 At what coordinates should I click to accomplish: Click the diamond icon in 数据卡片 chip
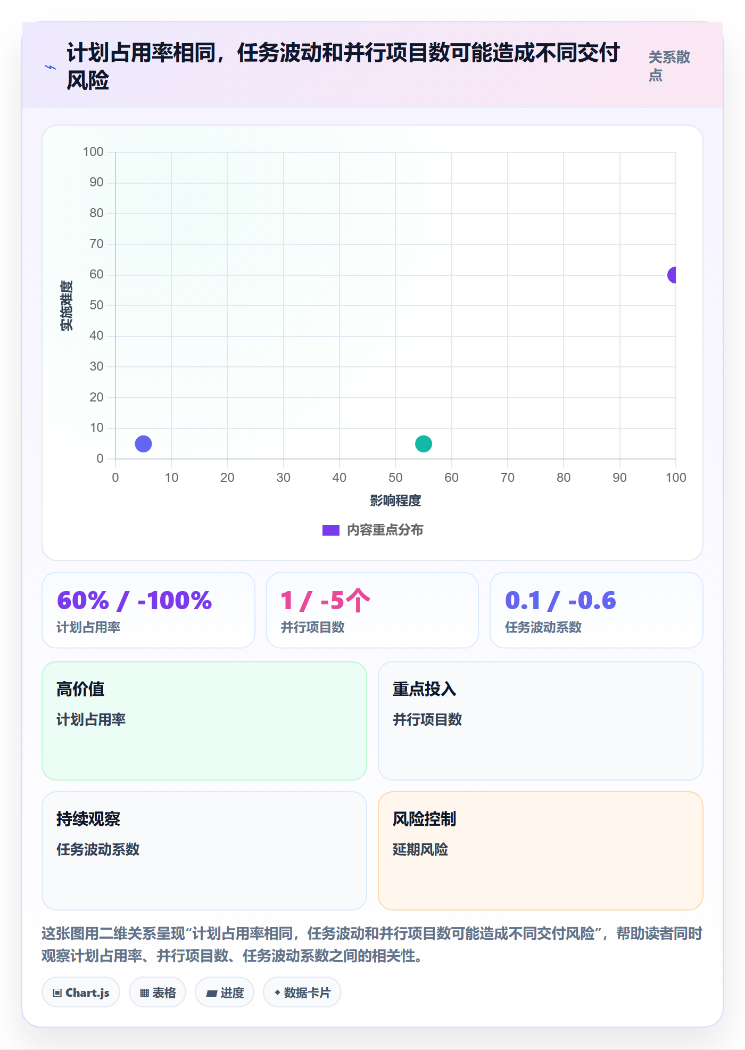pos(277,992)
